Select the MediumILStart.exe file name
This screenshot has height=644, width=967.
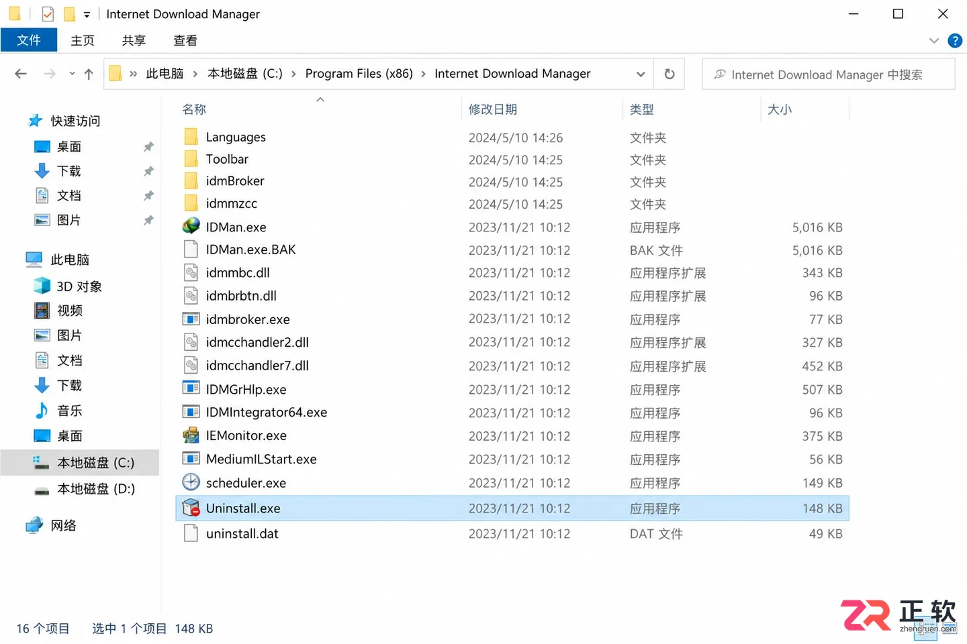[261, 459]
